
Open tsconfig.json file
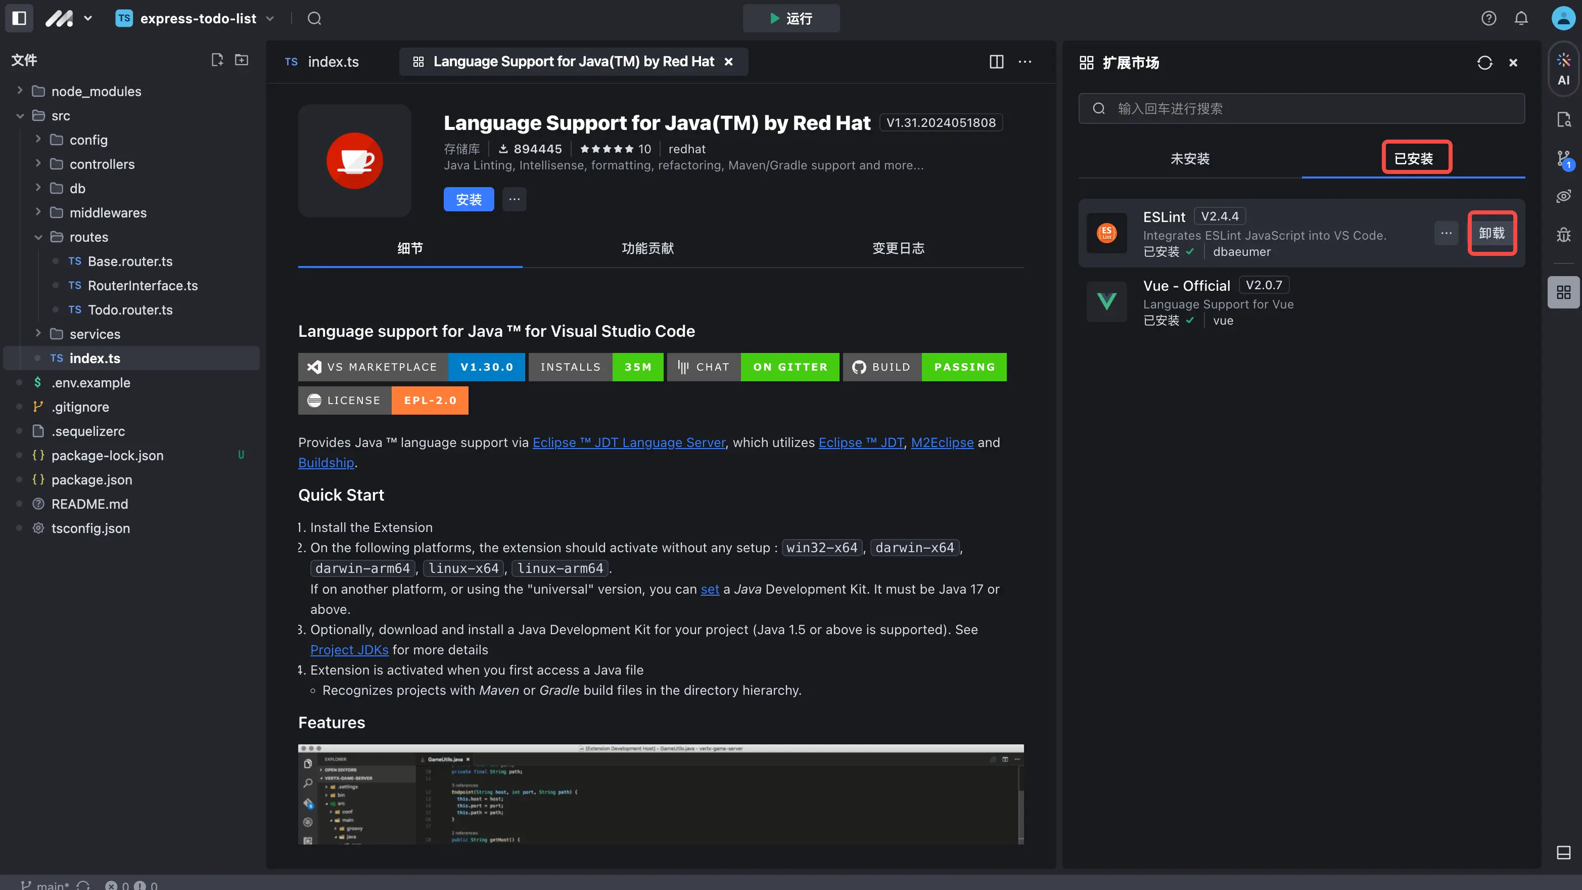coord(91,528)
